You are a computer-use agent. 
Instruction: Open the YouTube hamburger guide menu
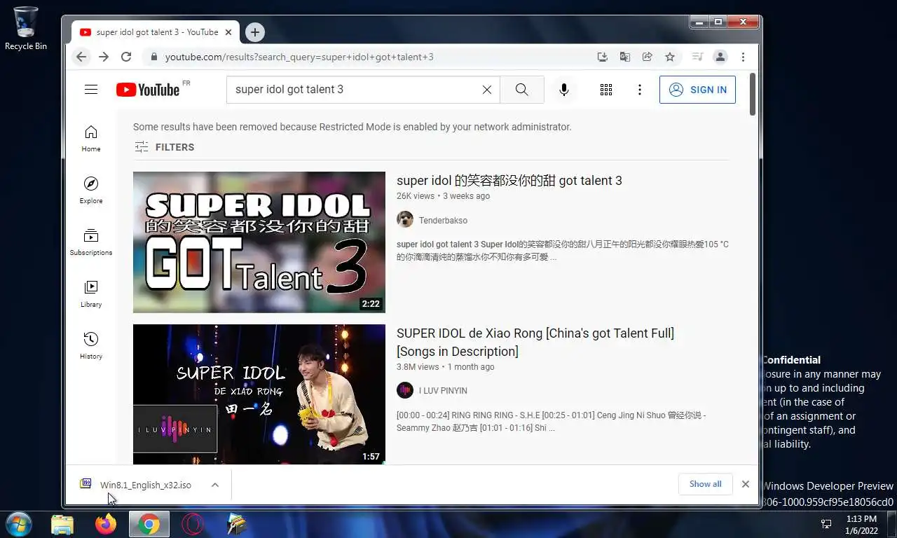tap(90, 90)
